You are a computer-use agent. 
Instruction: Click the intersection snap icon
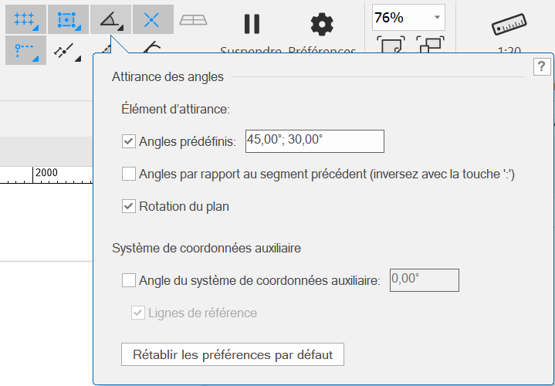tap(151, 19)
